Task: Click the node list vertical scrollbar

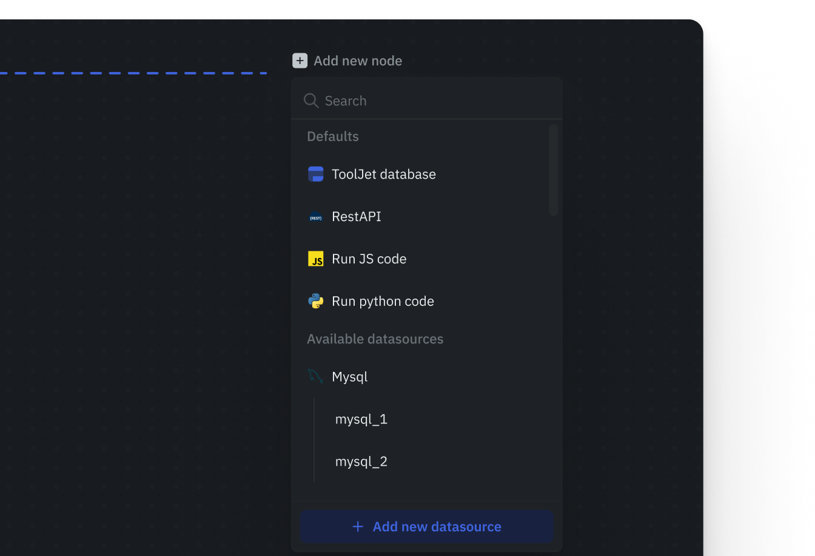Action: (553, 170)
